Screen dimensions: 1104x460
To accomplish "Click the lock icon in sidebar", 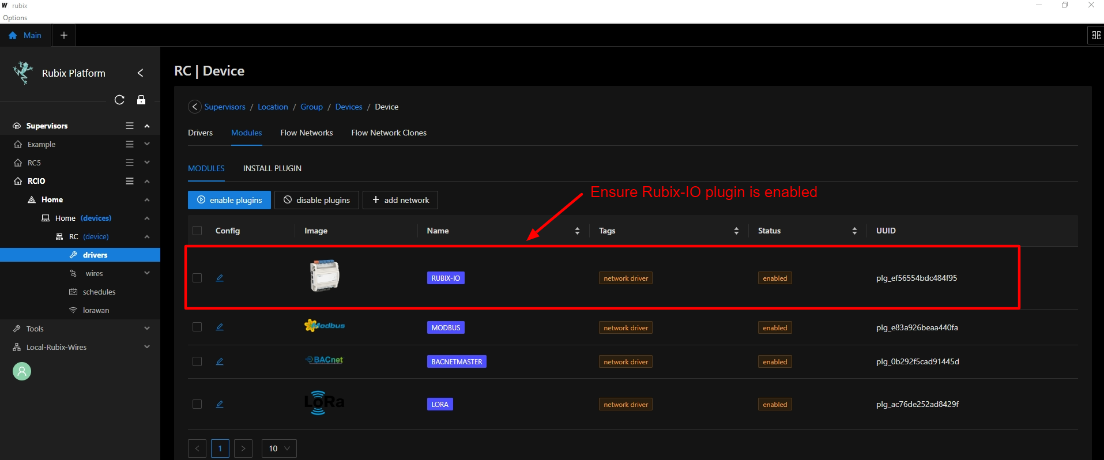I will (x=141, y=100).
